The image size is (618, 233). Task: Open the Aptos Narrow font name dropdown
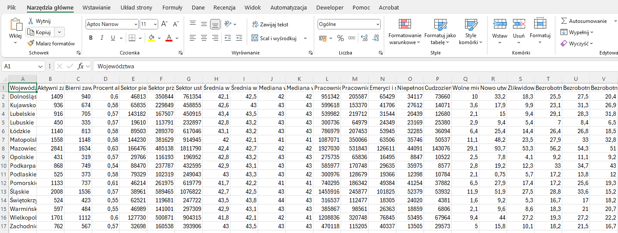pyautogui.click(x=136, y=25)
